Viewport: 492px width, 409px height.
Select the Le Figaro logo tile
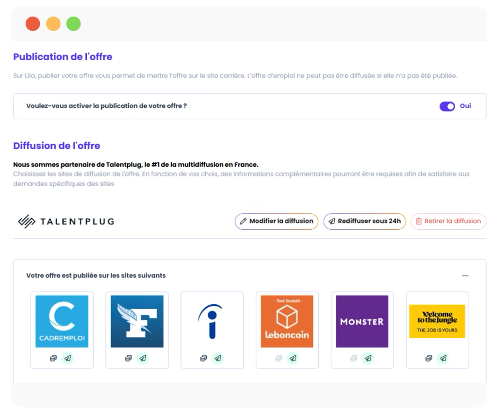pyautogui.click(x=137, y=321)
